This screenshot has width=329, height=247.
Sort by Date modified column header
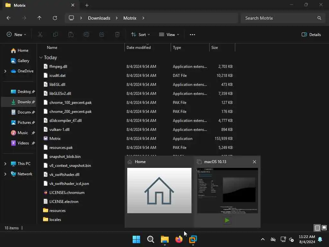(138, 48)
